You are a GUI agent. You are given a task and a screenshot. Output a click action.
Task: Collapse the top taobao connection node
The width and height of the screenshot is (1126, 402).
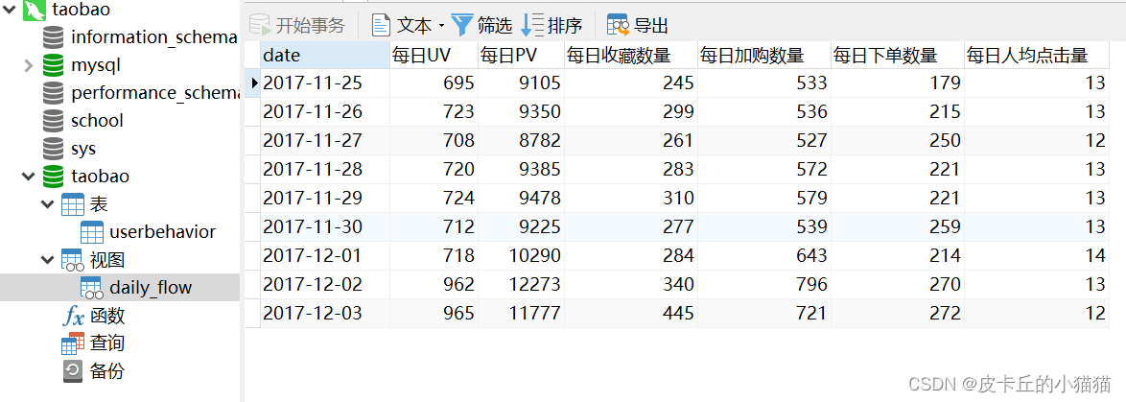[x=9, y=10]
